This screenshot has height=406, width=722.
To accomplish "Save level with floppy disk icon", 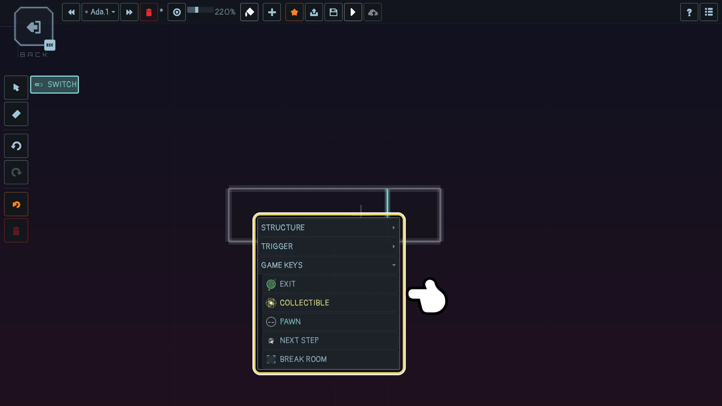I will click(x=334, y=12).
